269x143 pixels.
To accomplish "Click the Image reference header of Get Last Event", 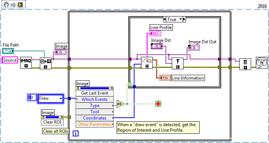I will [x=95, y=88].
